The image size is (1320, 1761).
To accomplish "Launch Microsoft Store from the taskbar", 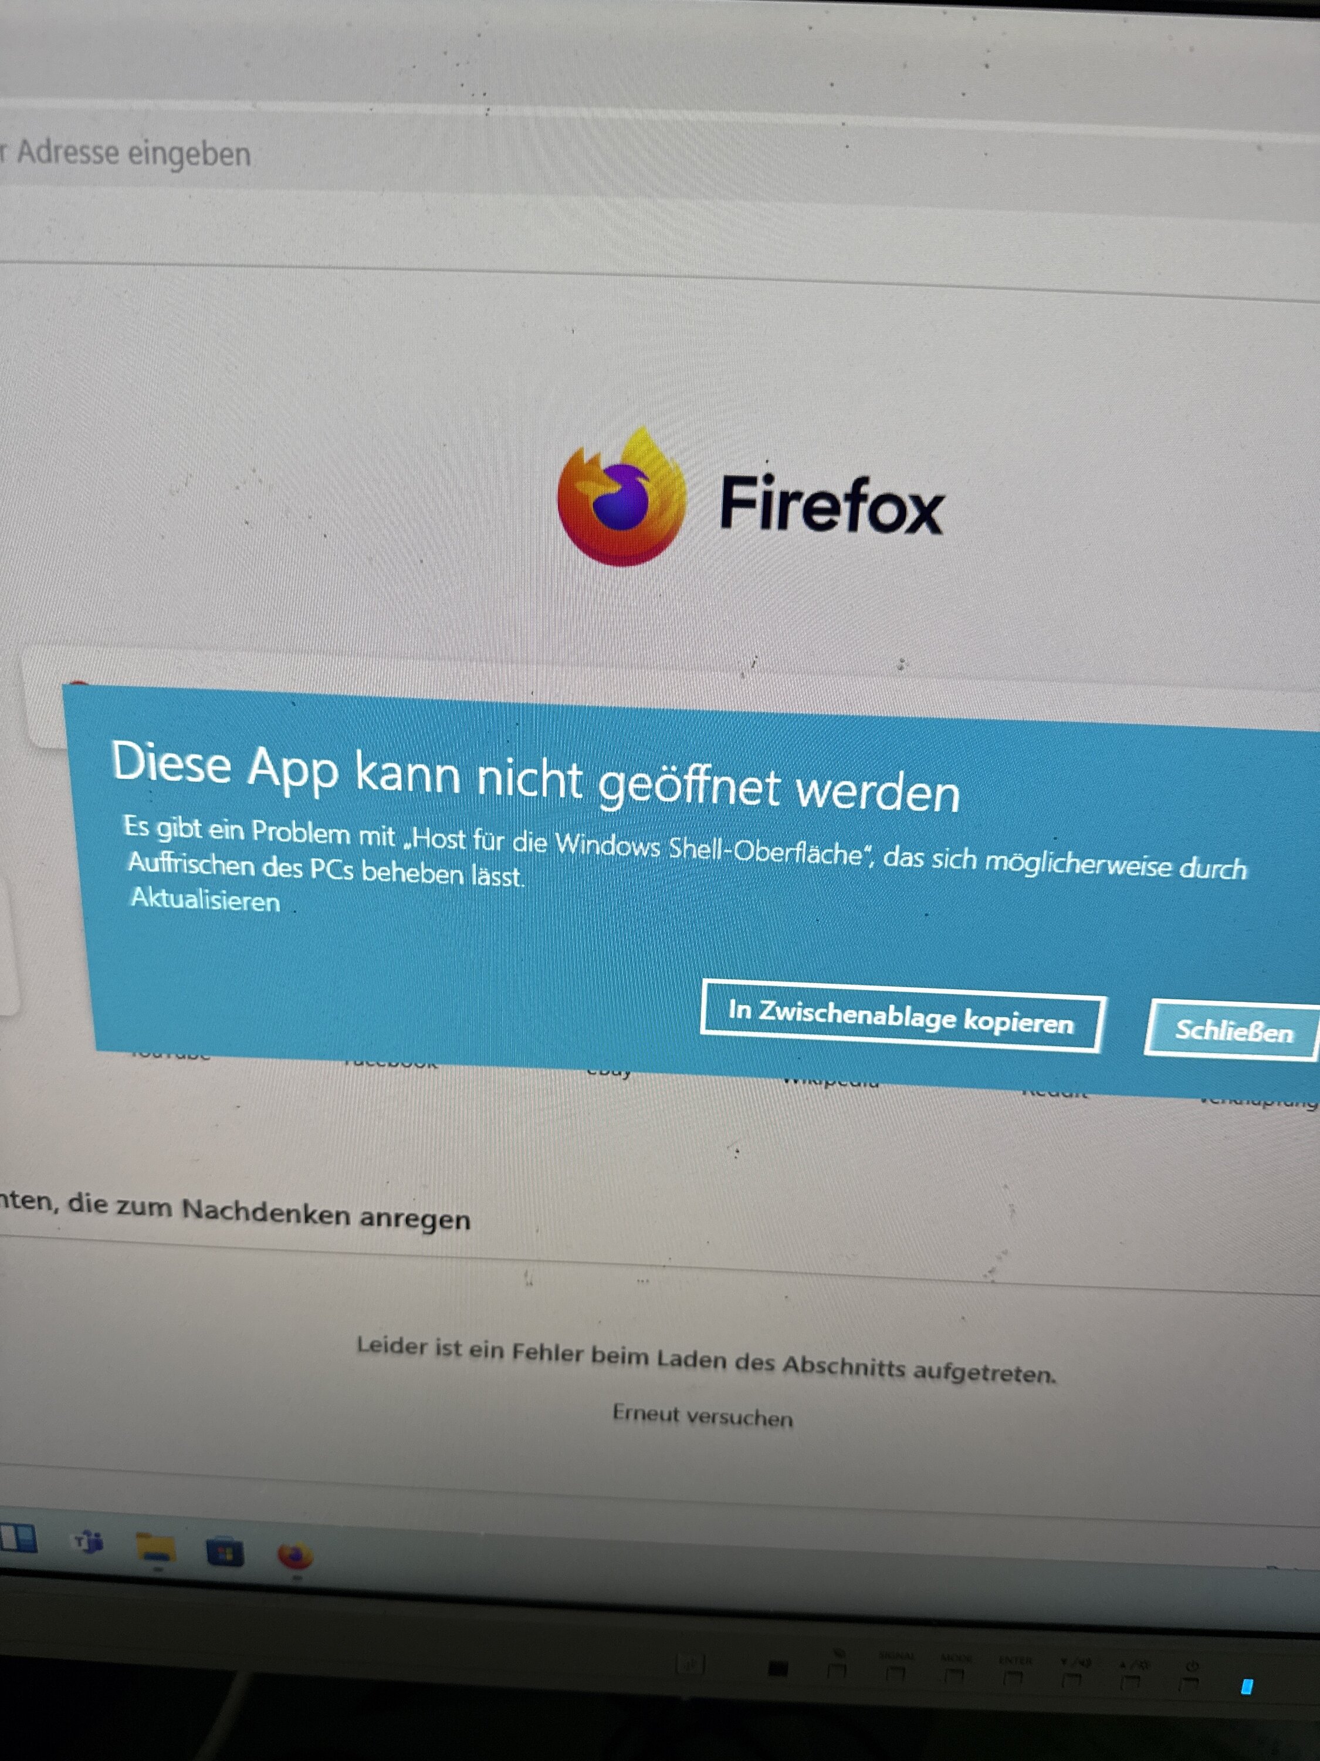I will point(225,1551).
